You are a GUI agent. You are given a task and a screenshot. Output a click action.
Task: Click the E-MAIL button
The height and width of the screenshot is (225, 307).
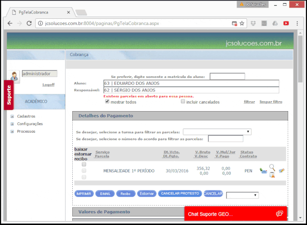[x=105, y=194]
